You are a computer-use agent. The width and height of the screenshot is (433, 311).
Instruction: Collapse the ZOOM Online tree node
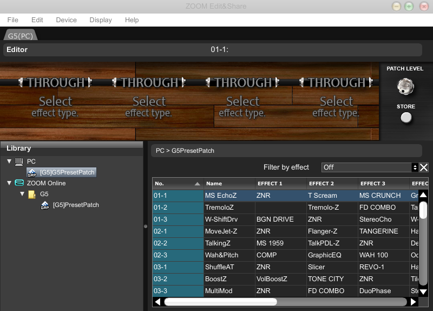click(x=9, y=183)
